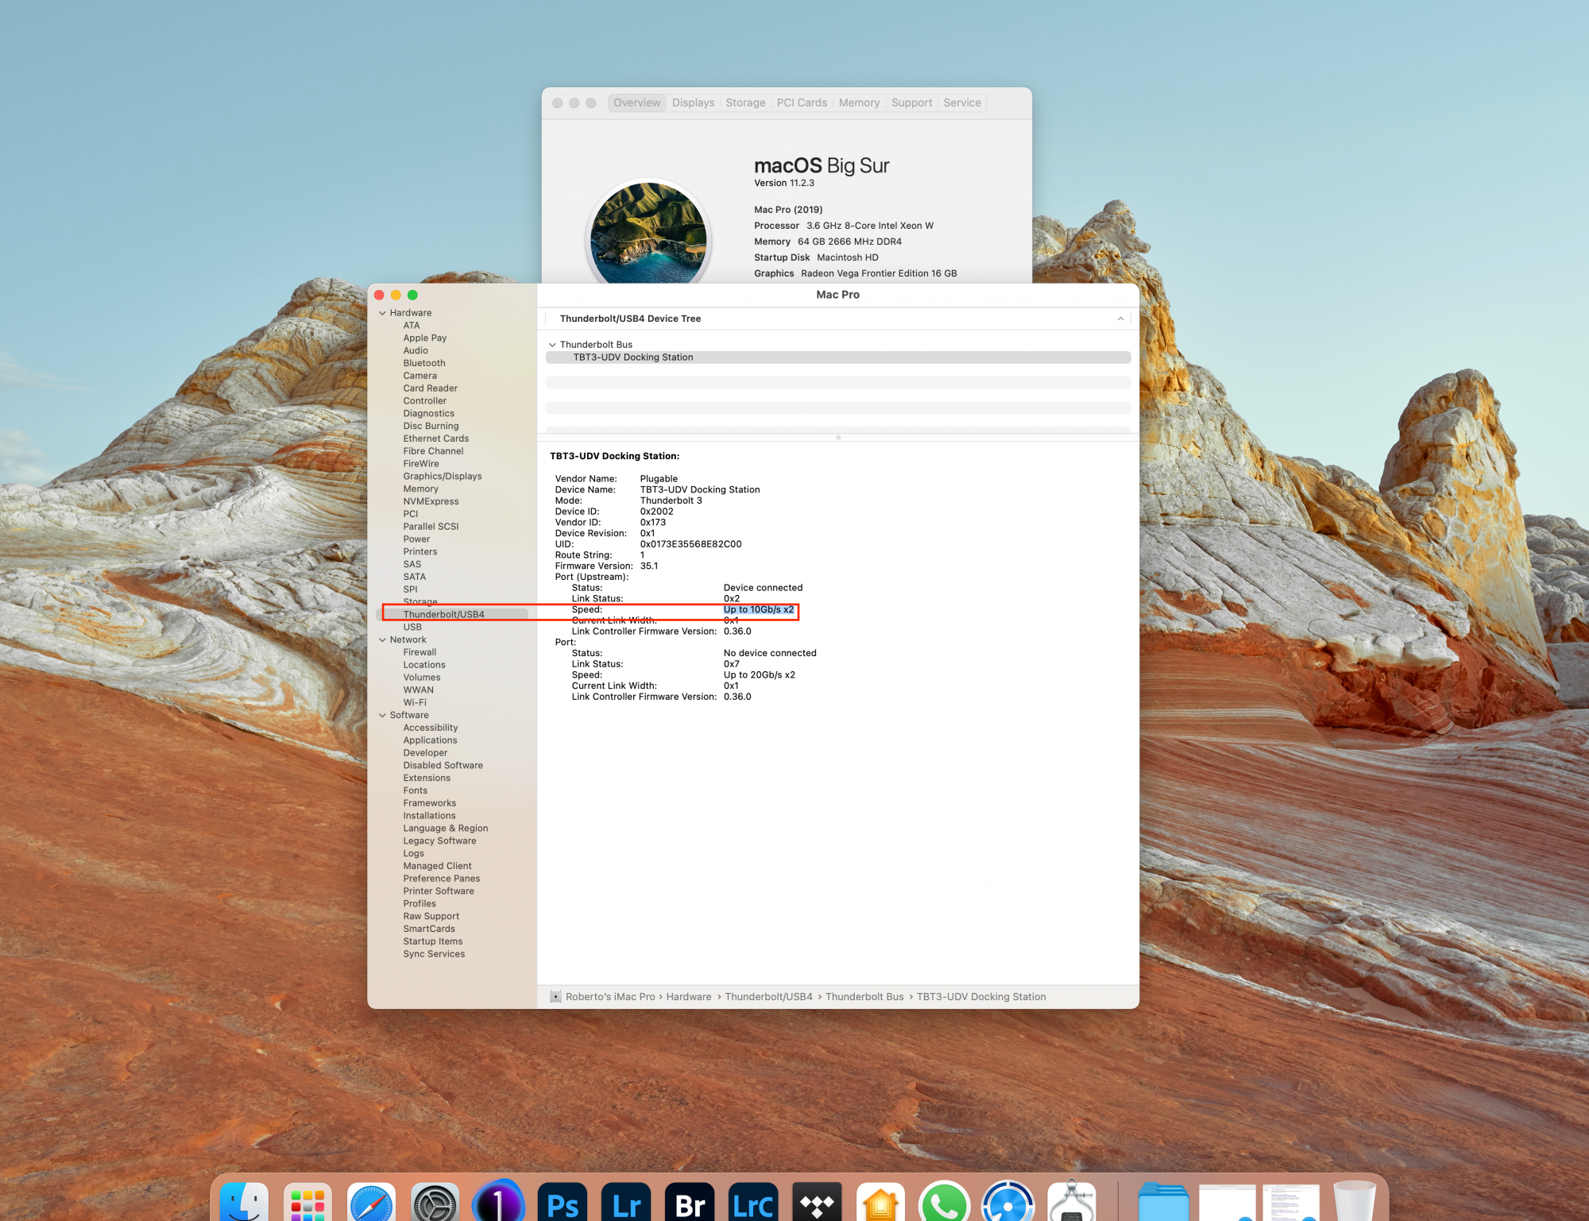The height and width of the screenshot is (1221, 1589).
Task: Launch Adobe Bridge (Br) from the dock
Action: click(690, 1204)
